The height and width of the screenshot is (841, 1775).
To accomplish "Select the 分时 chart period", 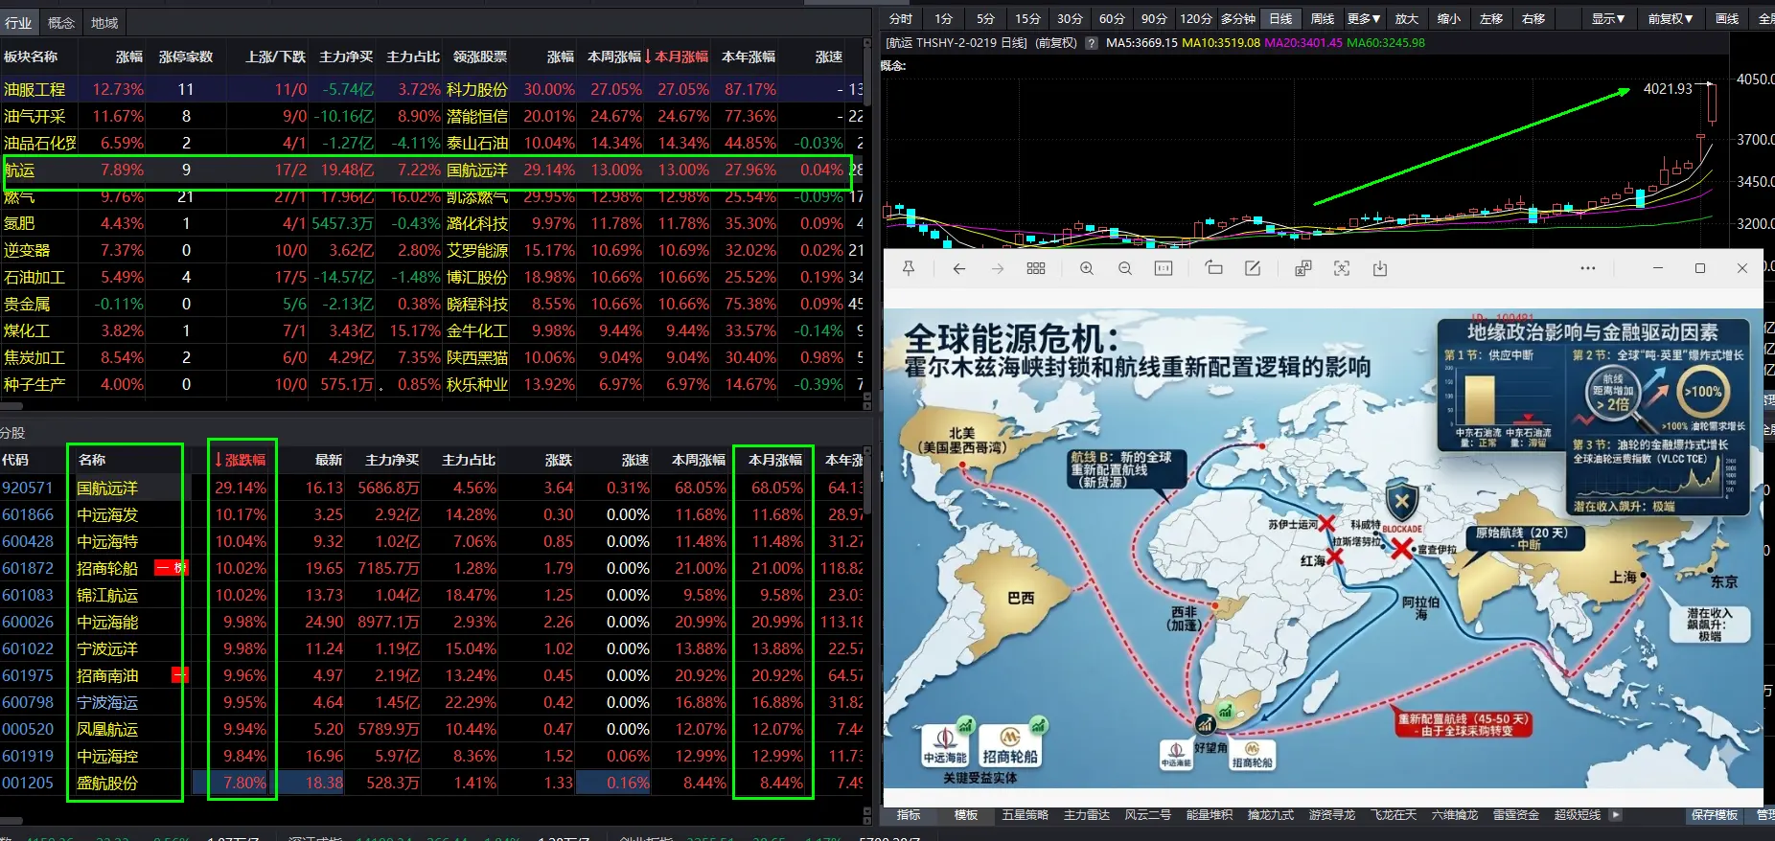I will 900,19.
